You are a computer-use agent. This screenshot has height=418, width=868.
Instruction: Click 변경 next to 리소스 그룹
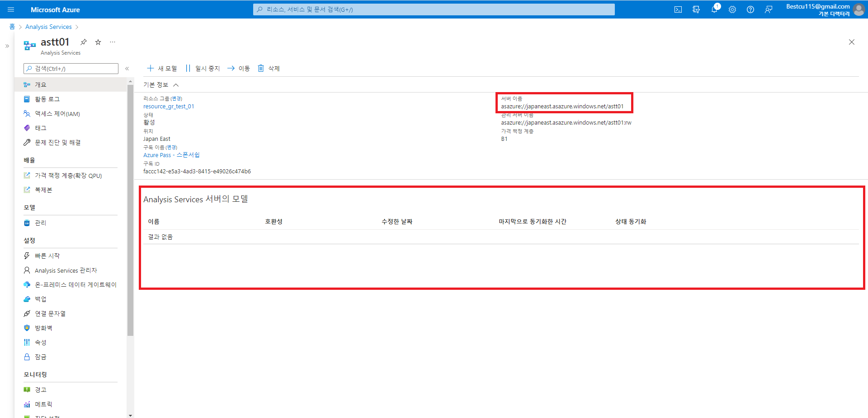176,98
